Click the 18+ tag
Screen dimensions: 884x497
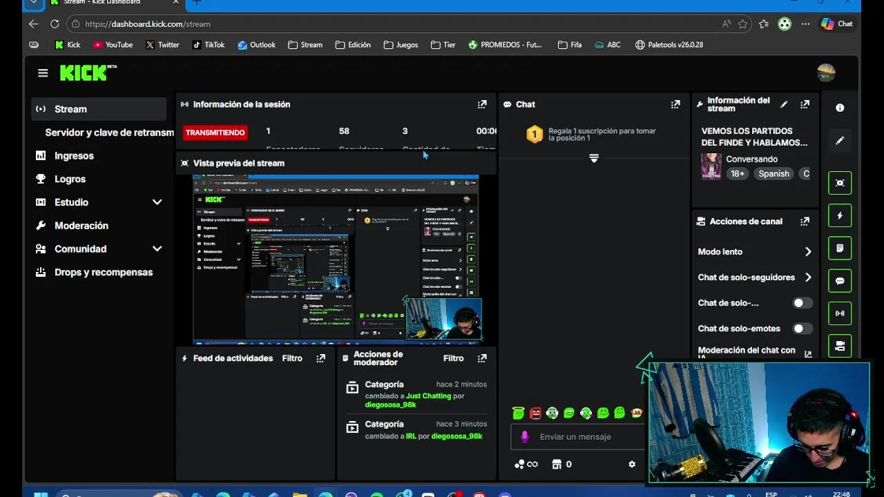point(738,174)
